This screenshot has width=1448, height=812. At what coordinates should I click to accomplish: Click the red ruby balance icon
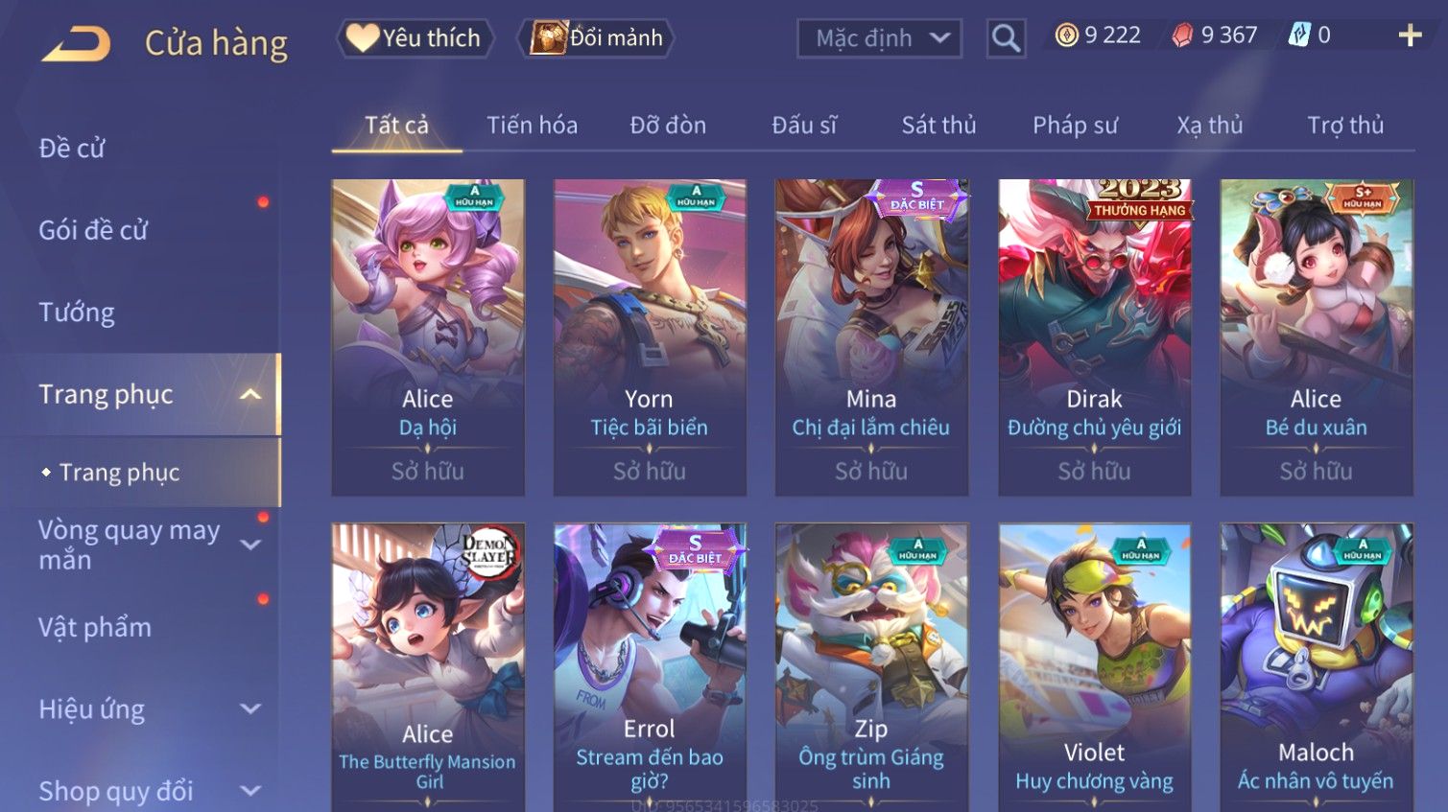tap(1182, 35)
